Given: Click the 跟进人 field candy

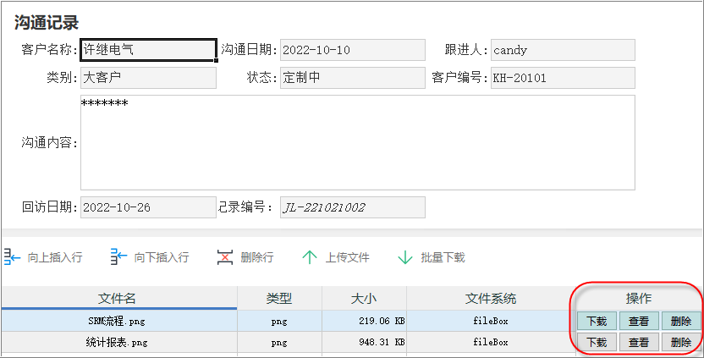Looking at the screenshot, I should pos(563,50).
